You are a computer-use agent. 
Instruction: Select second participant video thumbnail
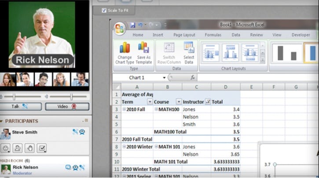pos(25,80)
